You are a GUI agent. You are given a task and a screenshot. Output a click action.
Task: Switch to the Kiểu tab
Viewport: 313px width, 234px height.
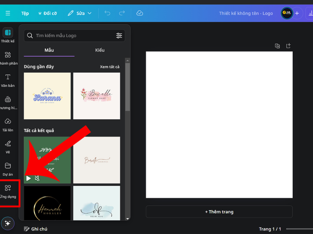click(100, 50)
